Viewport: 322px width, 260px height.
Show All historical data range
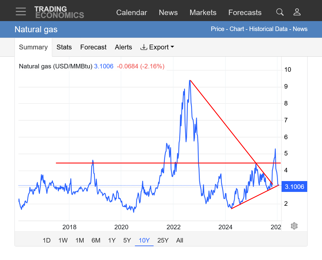coord(180,240)
